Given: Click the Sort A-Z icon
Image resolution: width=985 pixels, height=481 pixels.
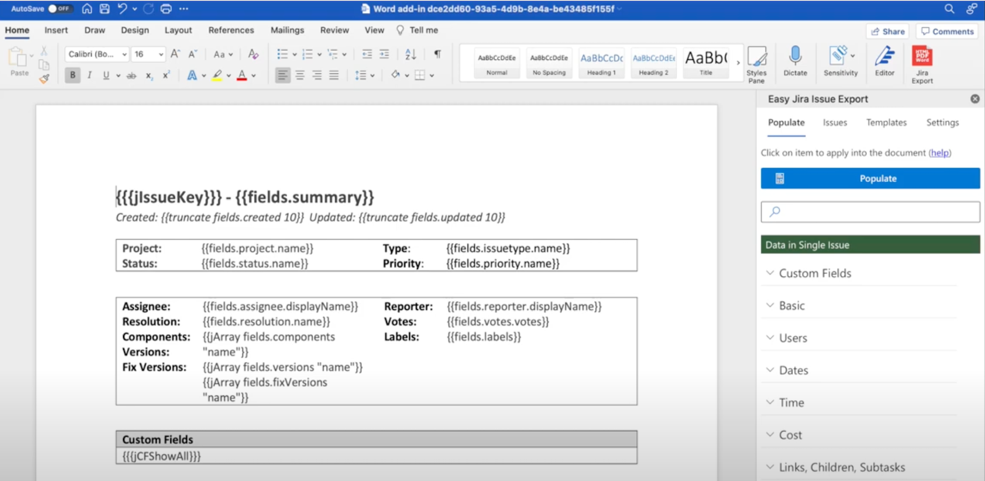Looking at the screenshot, I should tap(411, 54).
